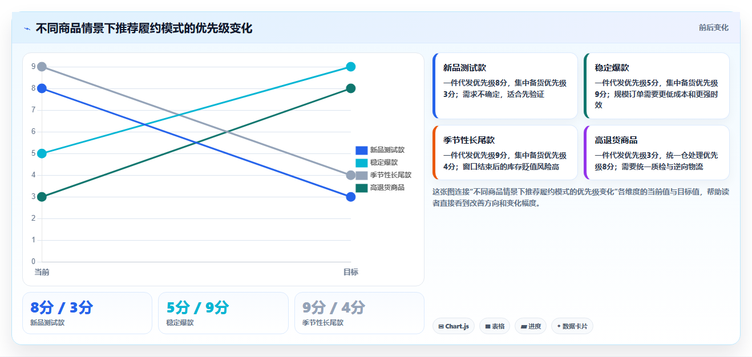Click the 当前 x-axis label
The width and height of the screenshot is (752, 357).
[x=42, y=272]
